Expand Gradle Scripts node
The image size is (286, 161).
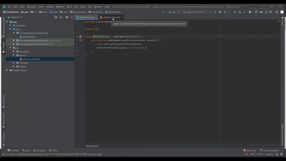7,70
